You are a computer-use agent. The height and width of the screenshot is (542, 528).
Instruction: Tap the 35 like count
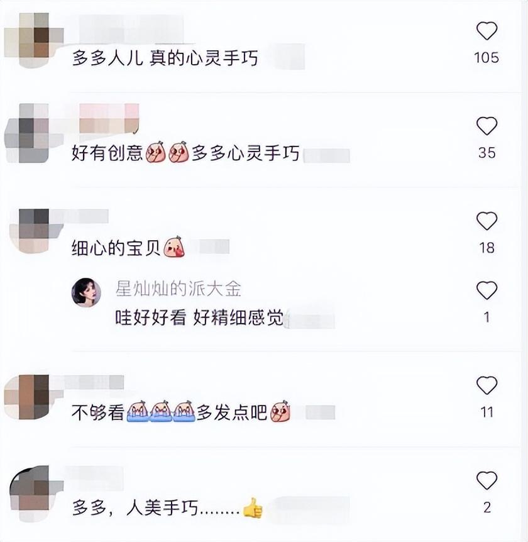[487, 153]
